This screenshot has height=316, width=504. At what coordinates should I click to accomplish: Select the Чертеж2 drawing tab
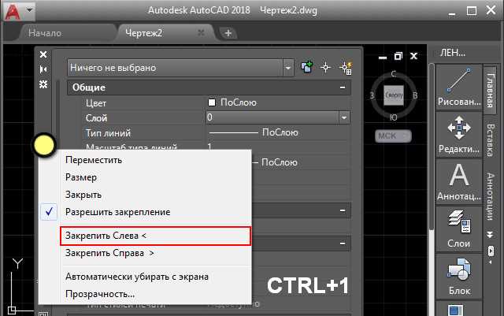click(143, 33)
